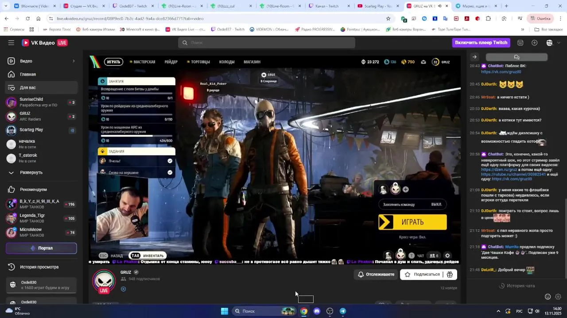Screen dimensions: 567x318
Task: Open Chrome extensions puzzle icon
Action: pyautogui.click(x=488, y=19)
